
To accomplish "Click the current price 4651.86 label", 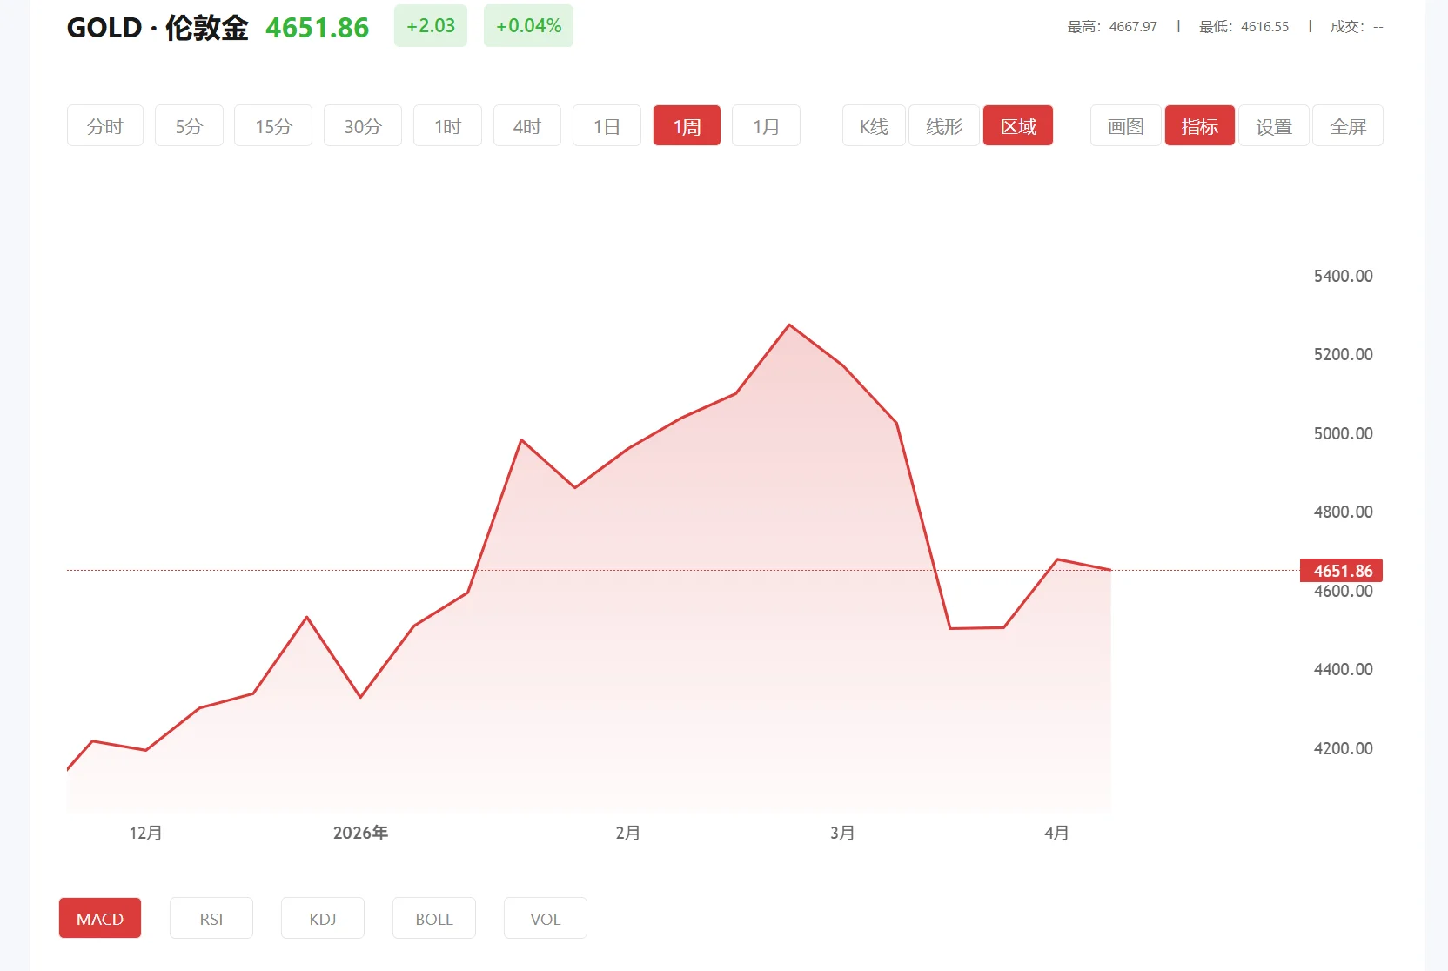I will click(x=1340, y=571).
